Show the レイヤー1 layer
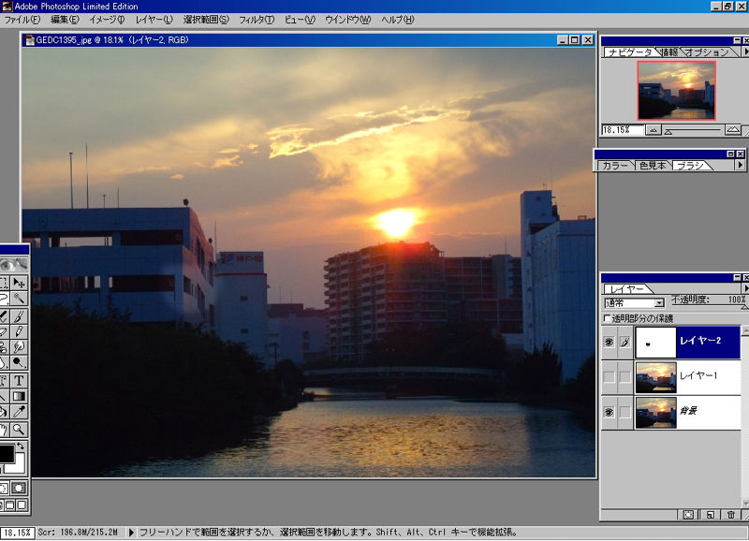Image resolution: width=749 pixels, height=541 pixels. click(x=608, y=377)
